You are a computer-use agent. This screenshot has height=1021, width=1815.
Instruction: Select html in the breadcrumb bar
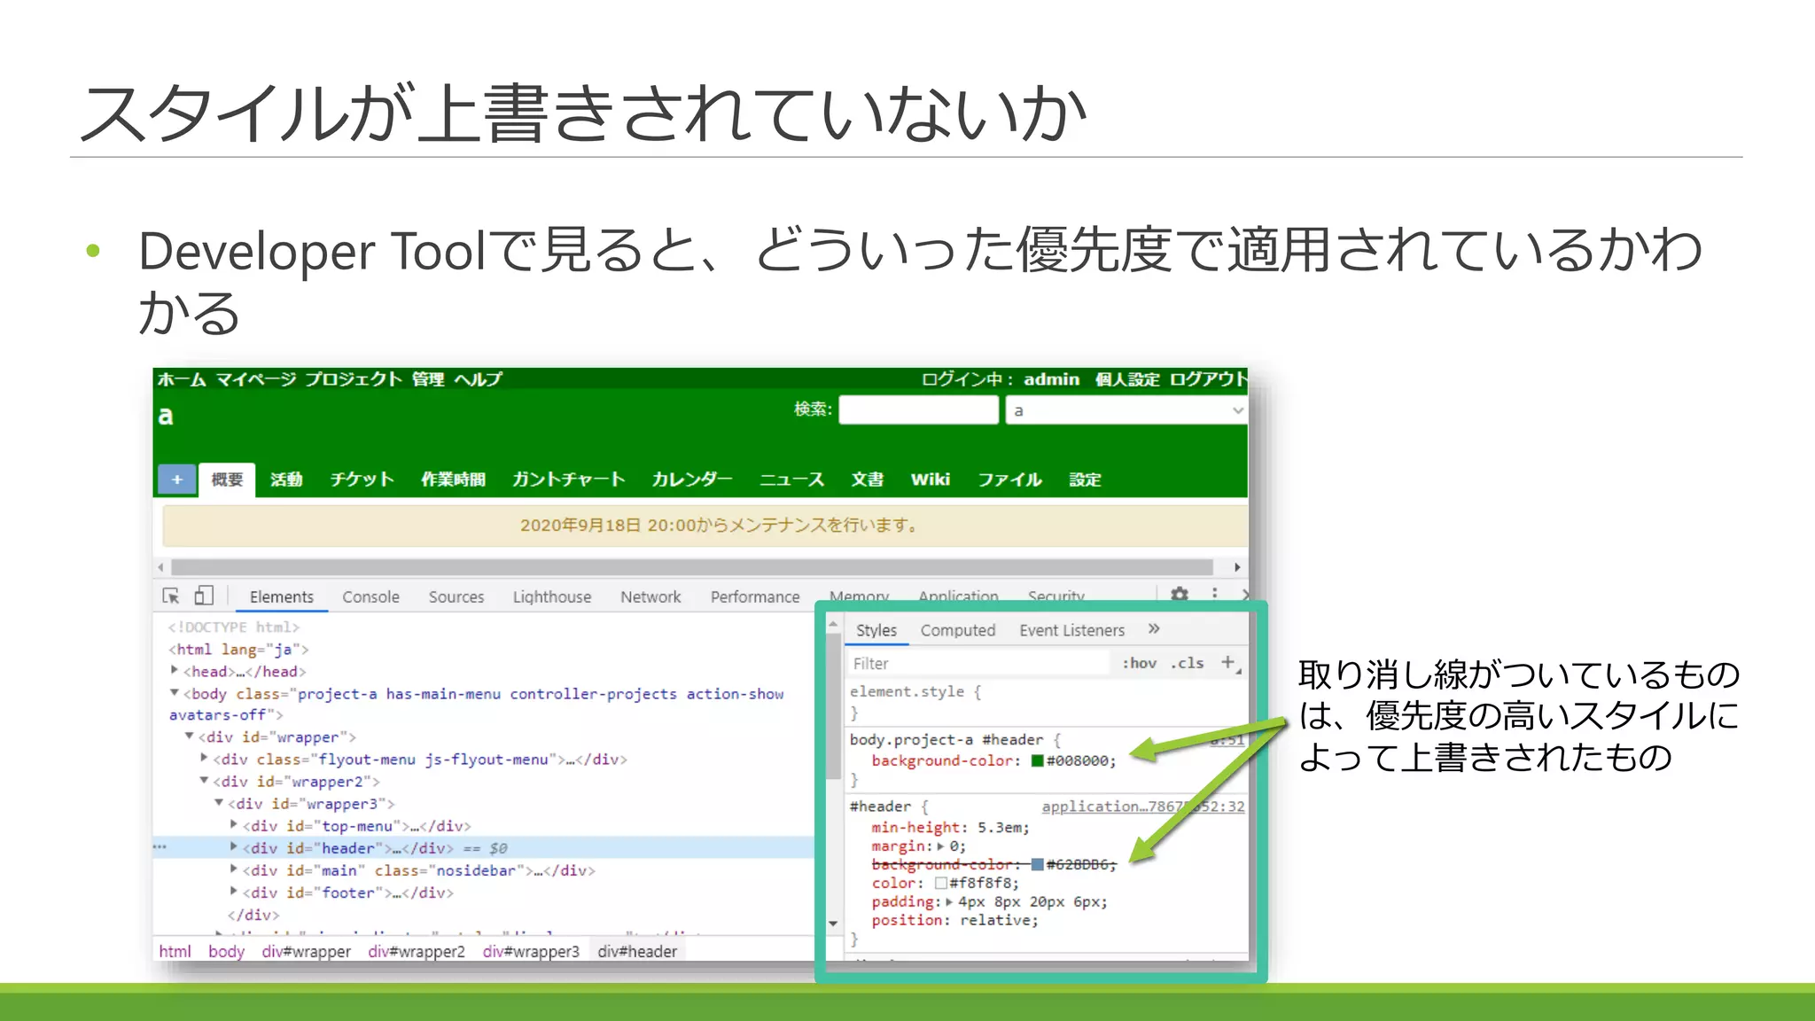point(175,951)
